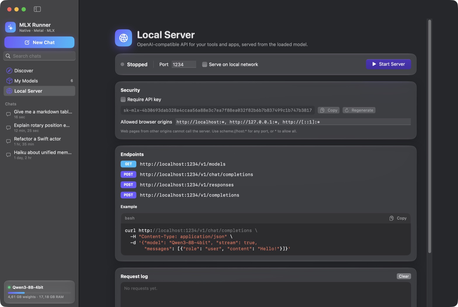The image size is (458, 307).
Task: Enable Require API key checkbox
Action: click(x=123, y=99)
